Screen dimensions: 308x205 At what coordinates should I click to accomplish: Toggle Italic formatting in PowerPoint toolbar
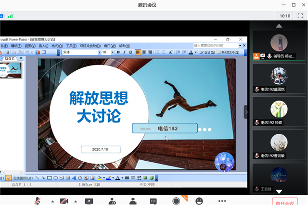point(124,52)
